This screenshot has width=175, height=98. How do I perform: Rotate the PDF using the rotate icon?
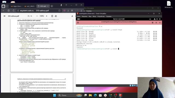[x=56, y=16]
